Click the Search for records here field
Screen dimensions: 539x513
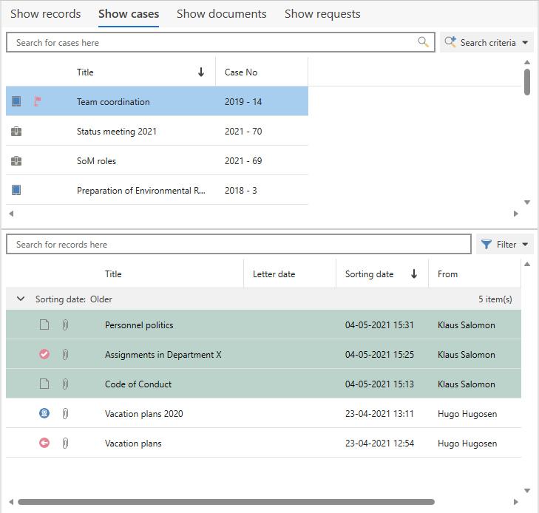click(x=238, y=245)
